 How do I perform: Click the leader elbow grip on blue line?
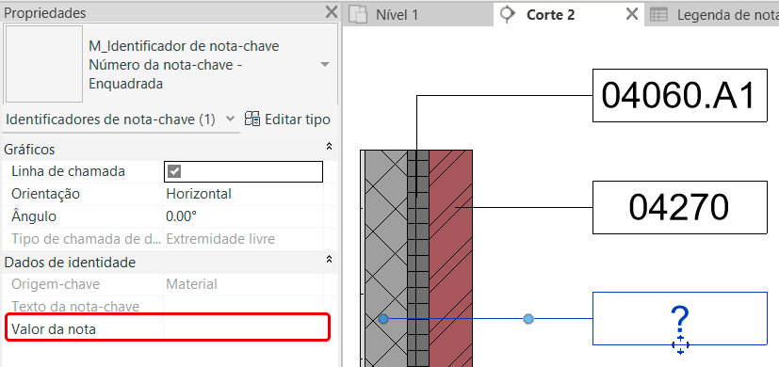(528, 319)
